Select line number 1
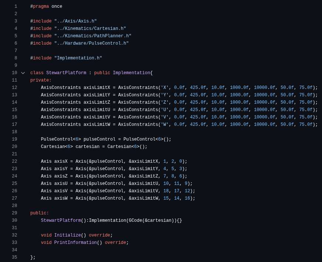This screenshot has width=322, height=262. (x=16, y=6)
